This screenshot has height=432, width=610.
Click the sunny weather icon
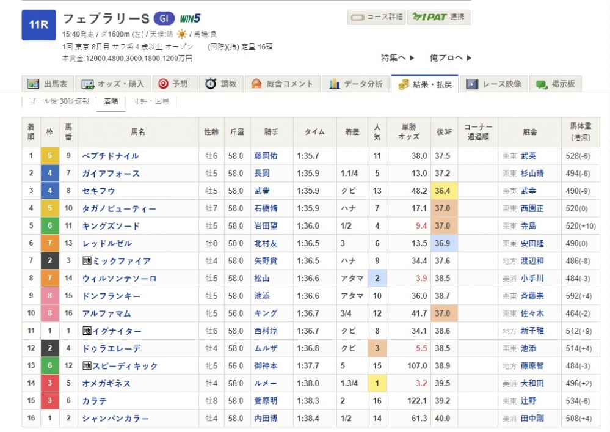[x=182, y=34]
